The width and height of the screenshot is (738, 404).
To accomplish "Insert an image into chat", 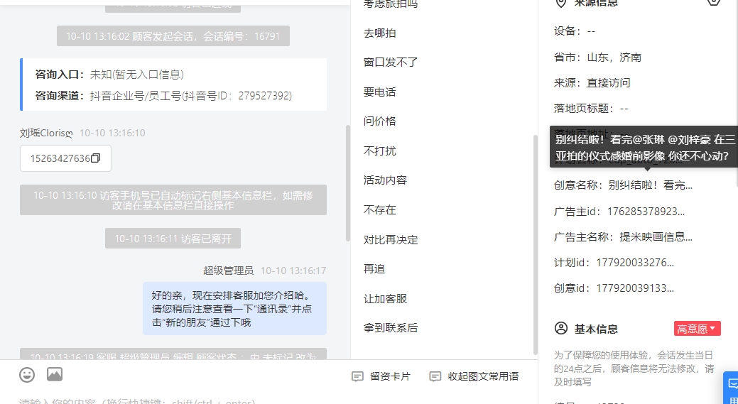I will tap(55, 374).
